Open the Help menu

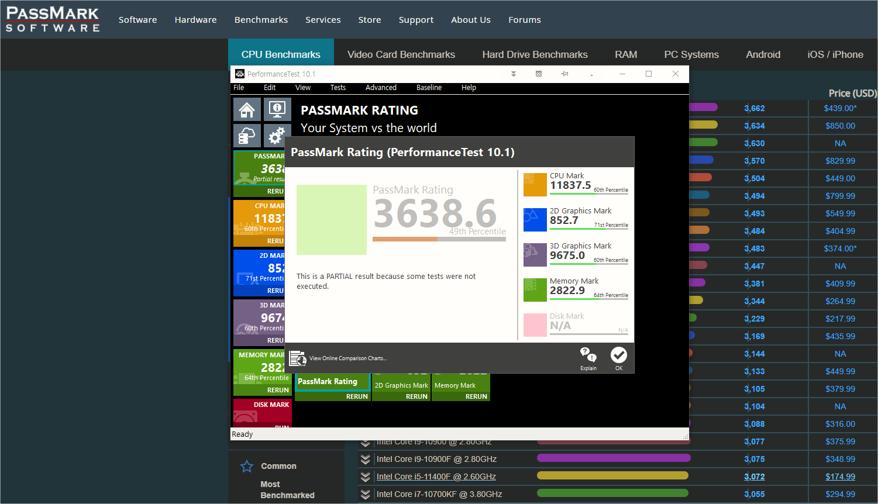tap(469, 88)
